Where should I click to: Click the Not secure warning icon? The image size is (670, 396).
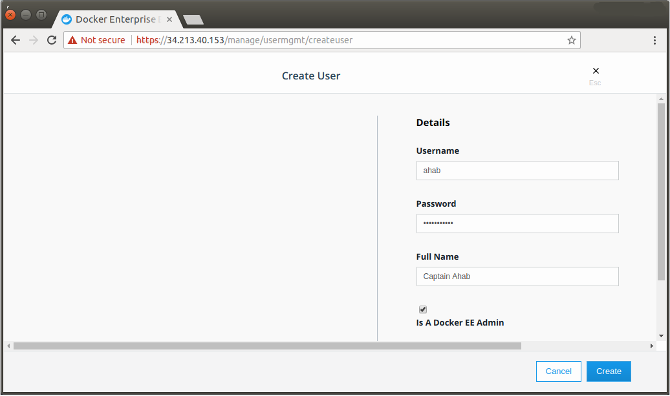pyautogui.click(x=72, y=40)
